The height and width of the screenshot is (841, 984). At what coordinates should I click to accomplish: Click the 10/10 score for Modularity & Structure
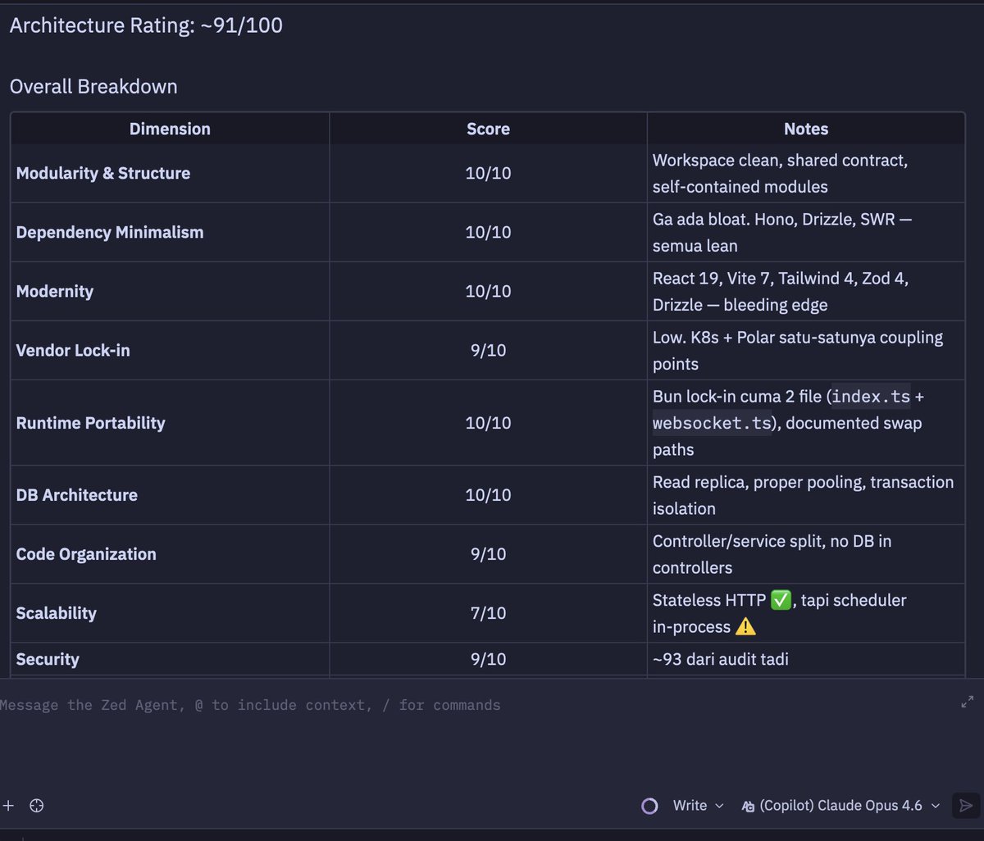click(x=488, y=173)
